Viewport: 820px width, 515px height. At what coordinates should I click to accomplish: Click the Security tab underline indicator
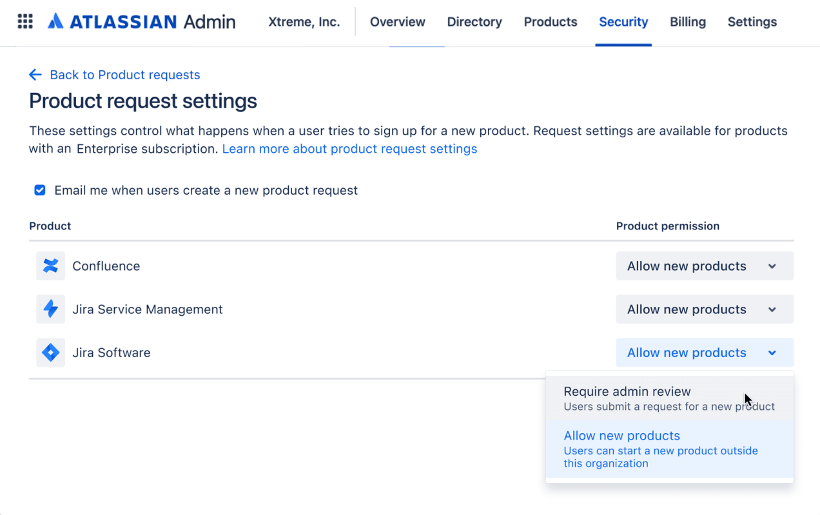[x=623, y=44]
